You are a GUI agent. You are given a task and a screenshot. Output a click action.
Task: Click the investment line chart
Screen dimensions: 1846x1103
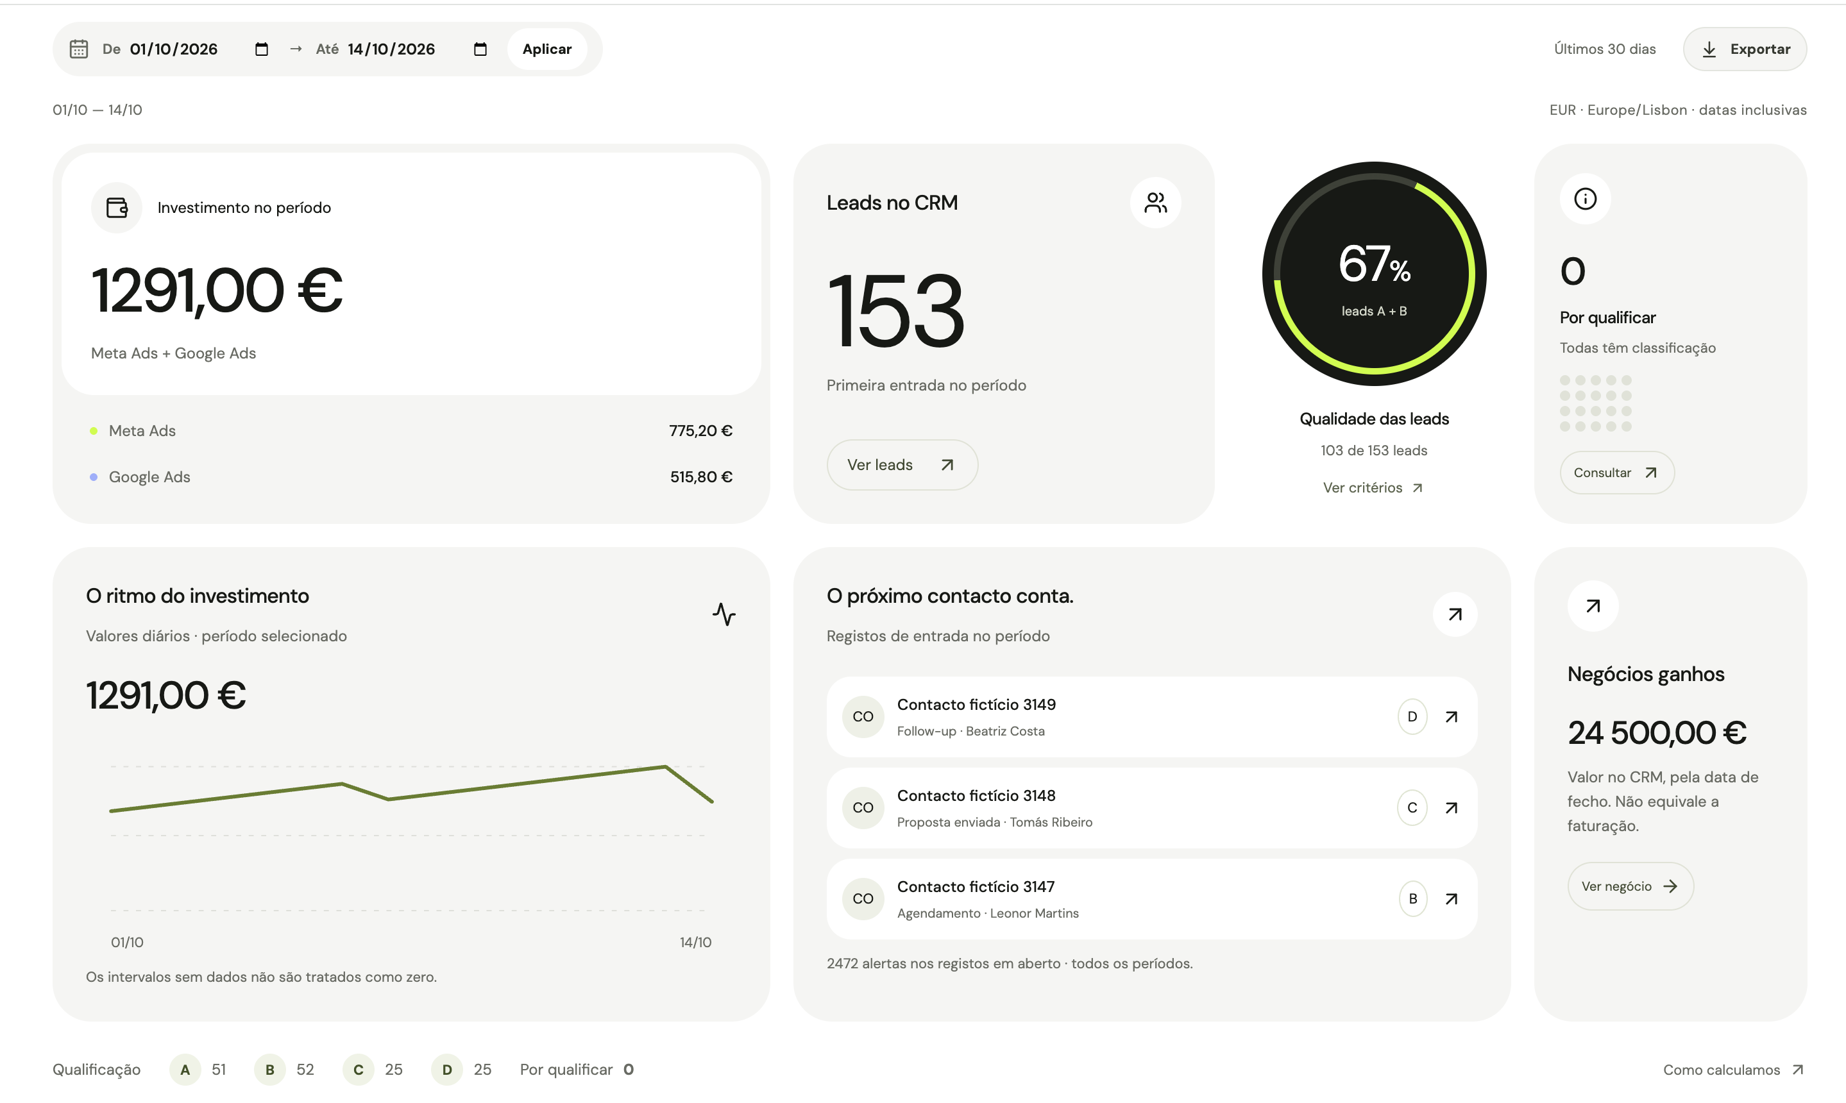(411, 838)
